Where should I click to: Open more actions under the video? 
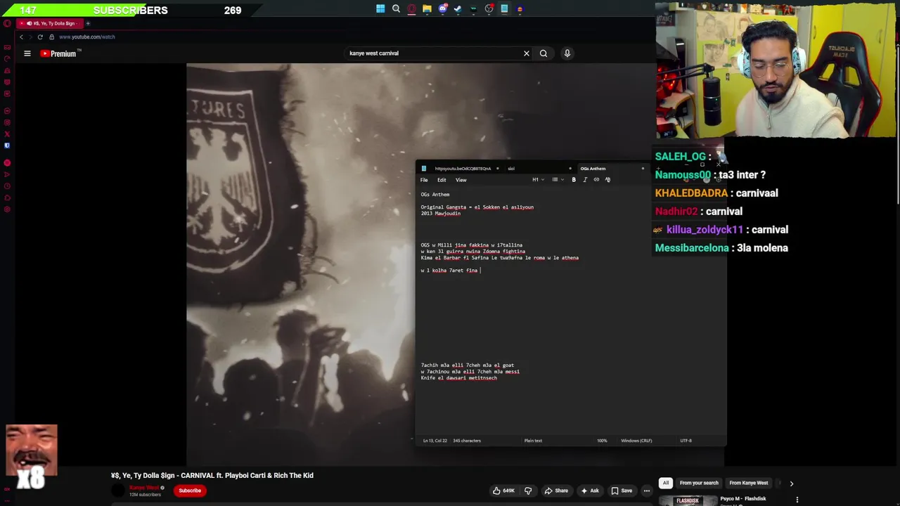(647, 491)
